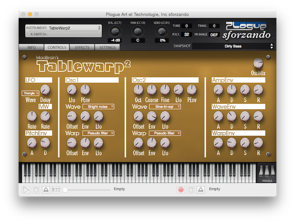Click the Osc2 Warp Lfo knob
The height and width of the screenshot is (223, 295).
[x=165, y=143]
